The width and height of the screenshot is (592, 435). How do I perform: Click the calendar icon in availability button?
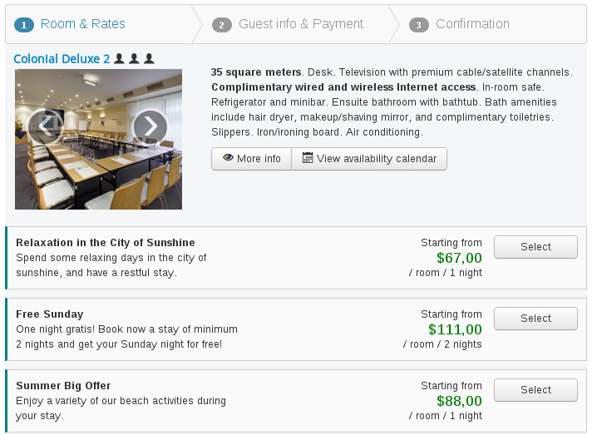pyautogui.click(x=308, y=158)
